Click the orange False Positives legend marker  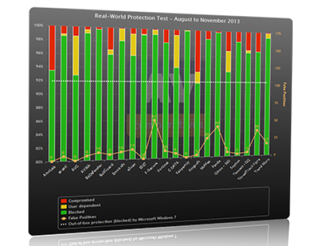pyautogui.click(x=64, y=219)
